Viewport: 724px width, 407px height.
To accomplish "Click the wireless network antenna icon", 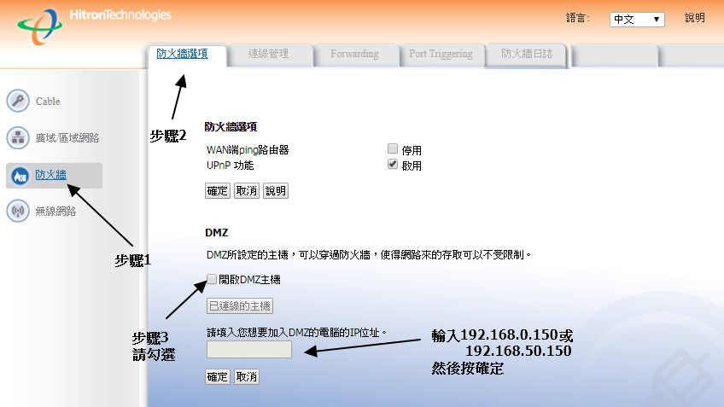I will click(x=18, y=212).
